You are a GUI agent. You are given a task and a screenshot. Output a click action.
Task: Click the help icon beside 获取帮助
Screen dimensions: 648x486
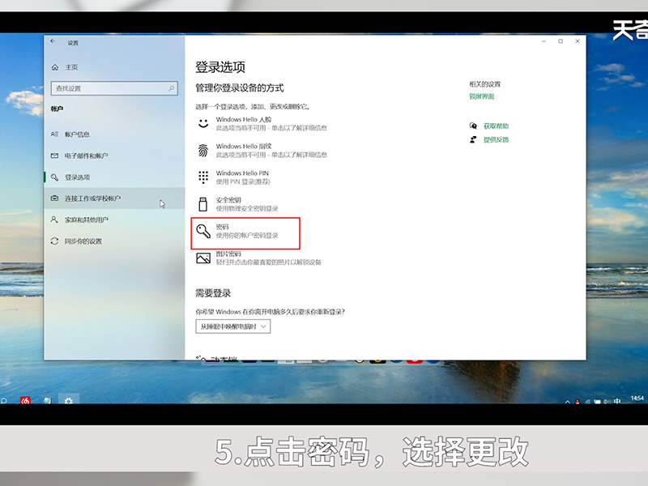pos(473,126)
